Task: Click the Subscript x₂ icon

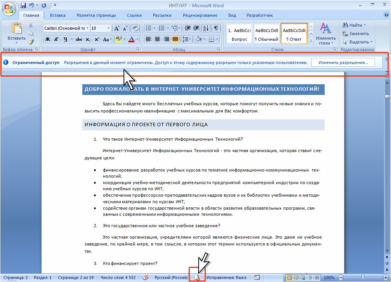Action: [x=88, y=39]
